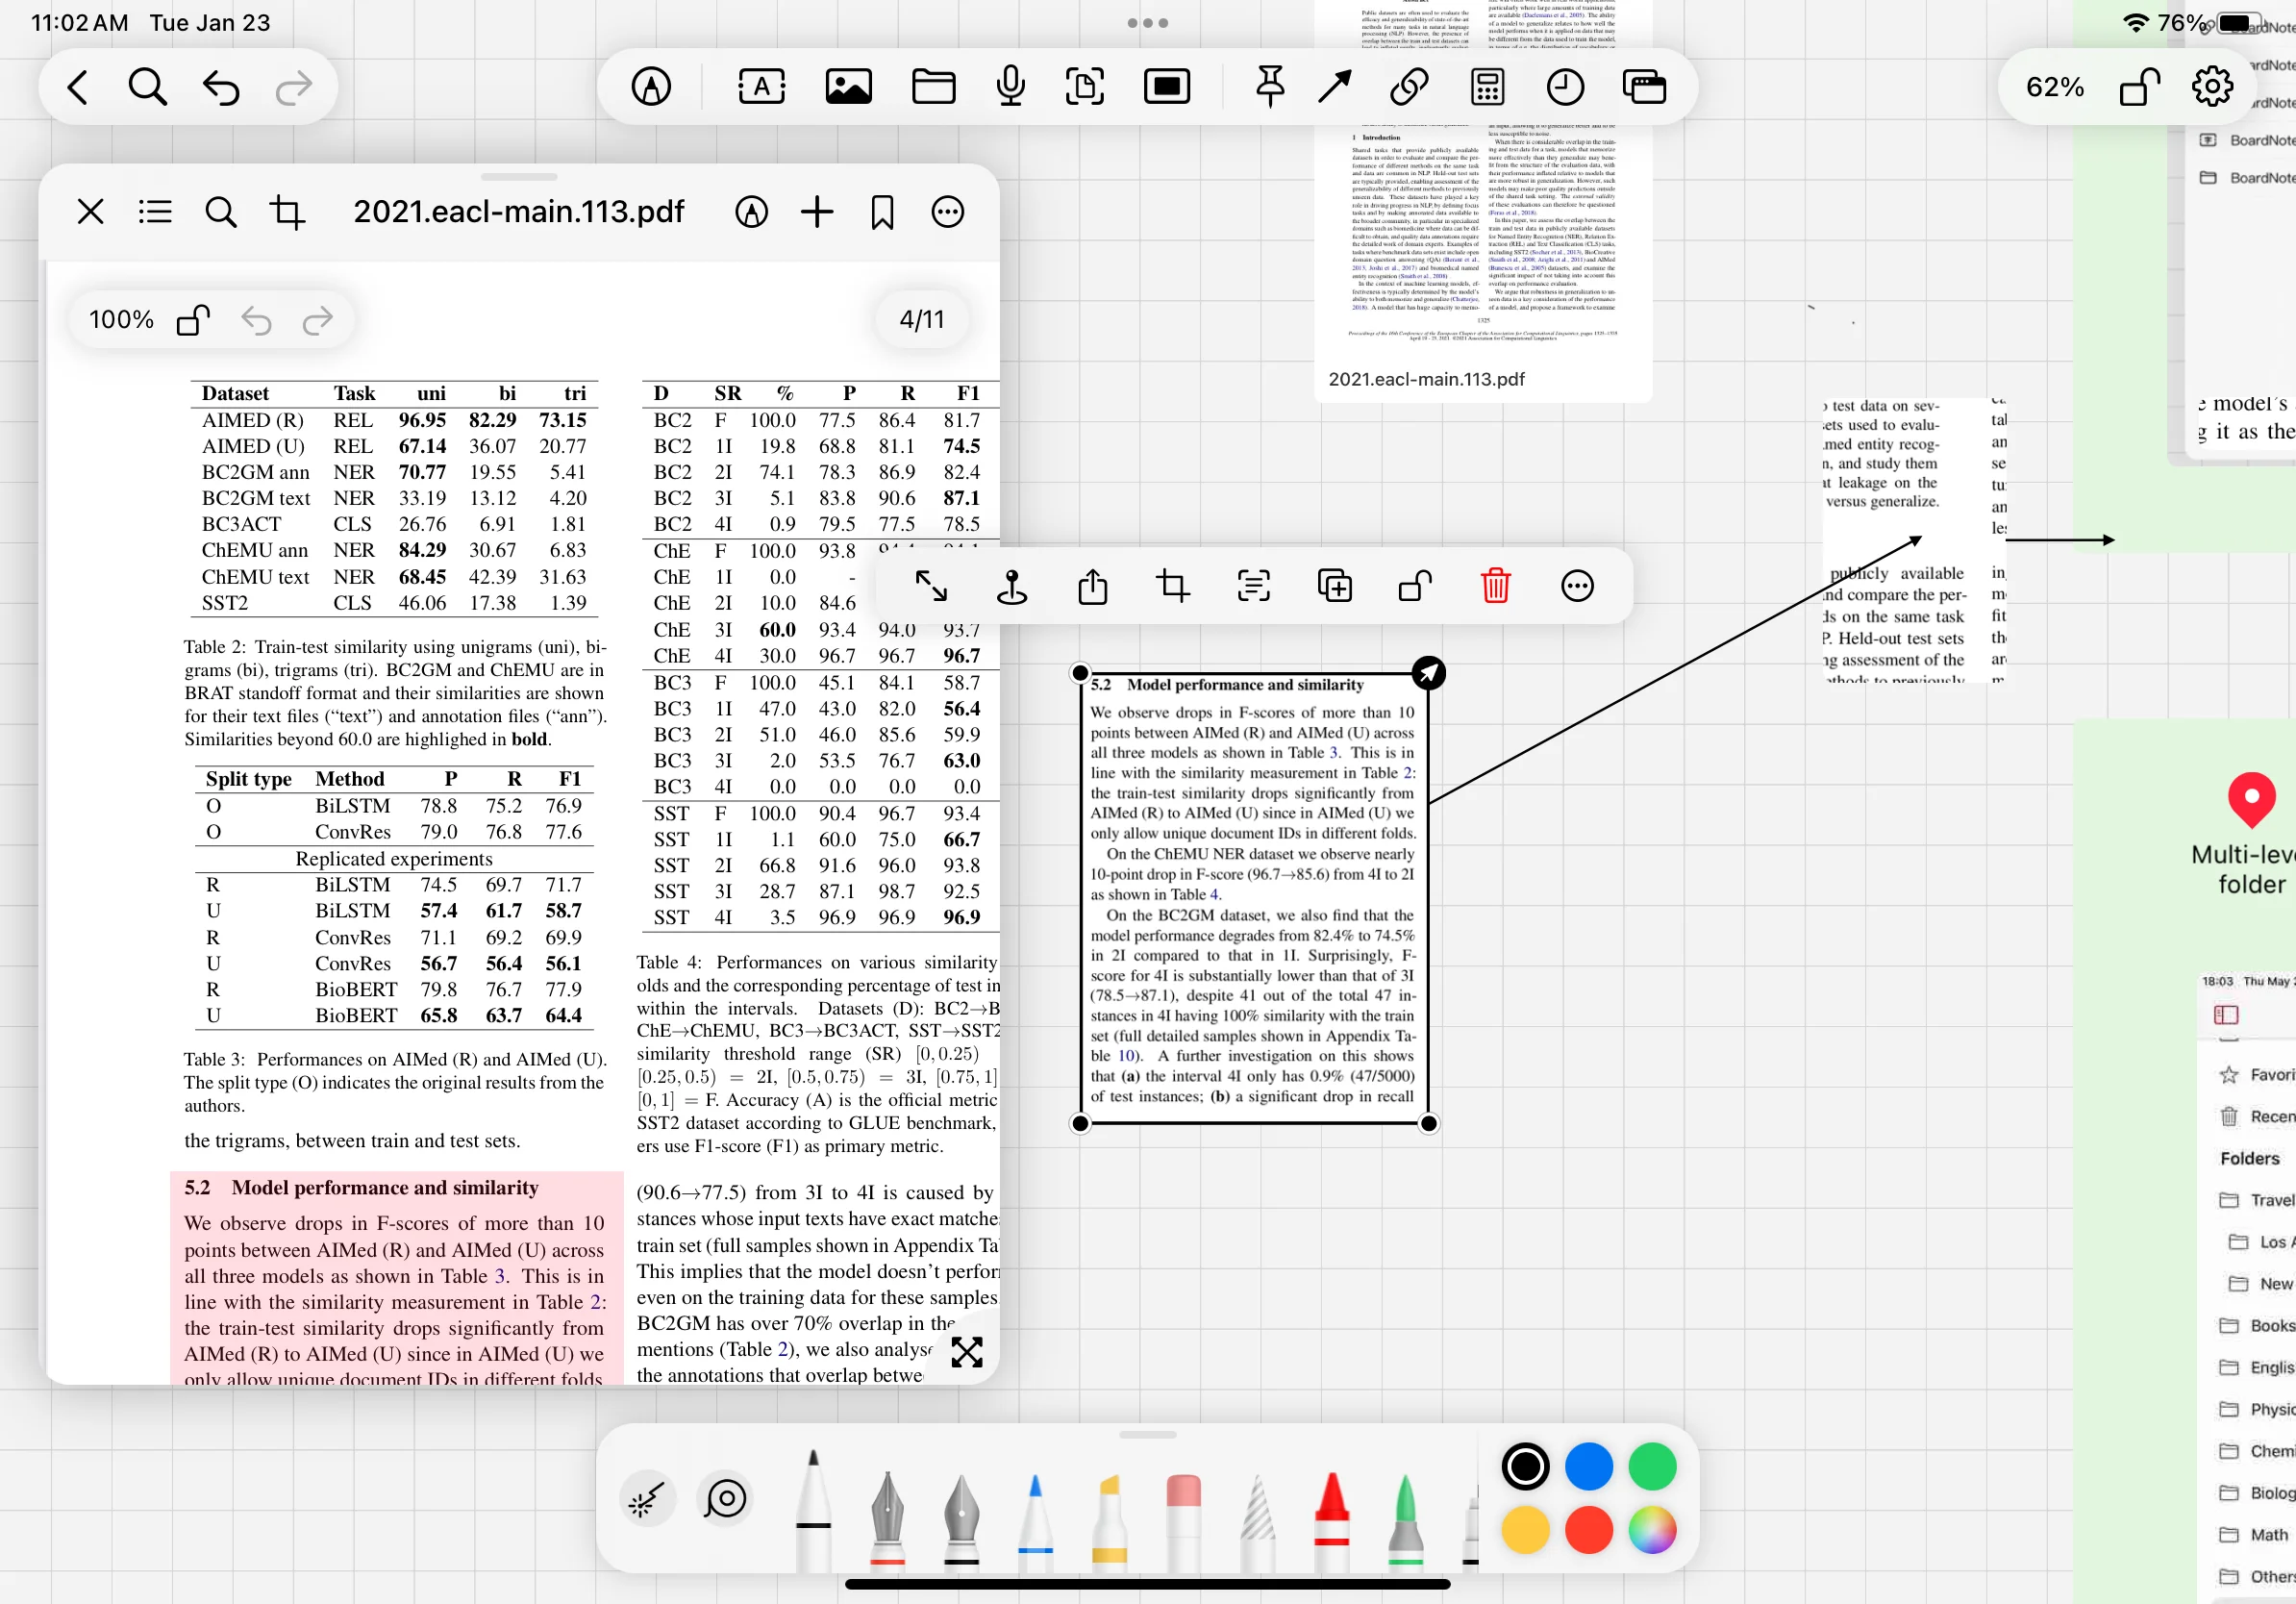Toggle the canvas lock next to 62%
Screen dimensions: 2296x1604
click(2139, 87)
